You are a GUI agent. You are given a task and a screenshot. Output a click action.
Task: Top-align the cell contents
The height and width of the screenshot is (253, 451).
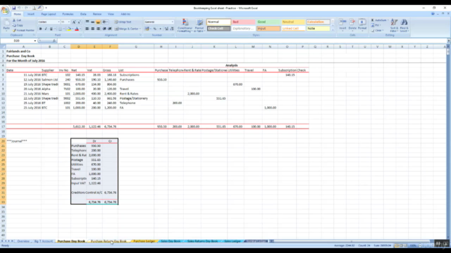87,22
